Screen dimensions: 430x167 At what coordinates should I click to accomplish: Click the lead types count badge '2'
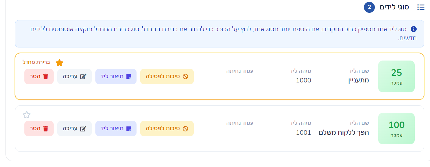[369, 7]
